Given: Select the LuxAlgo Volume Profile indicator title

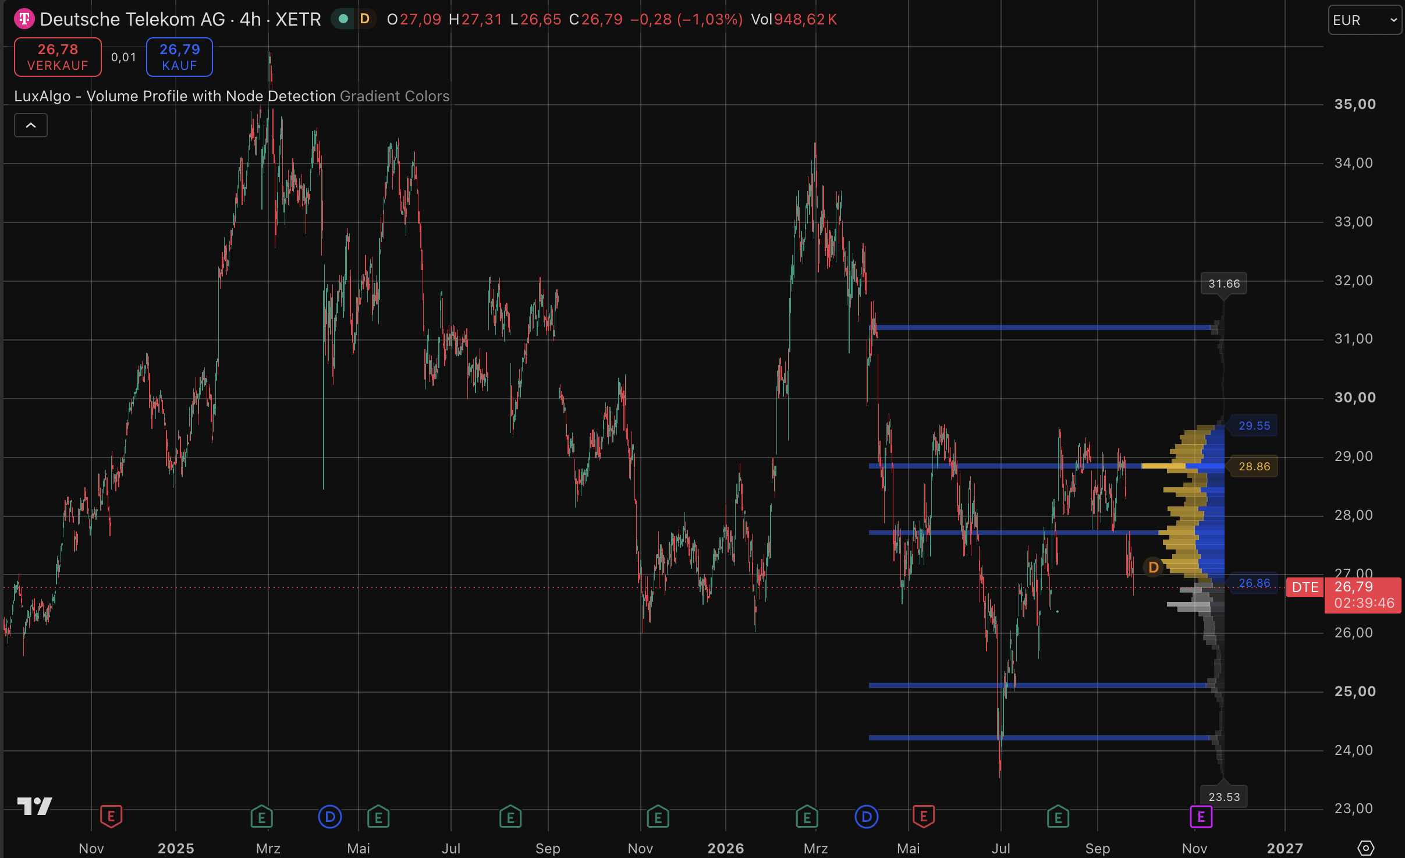Looking at the screenshot, I should tap(175, 96).
